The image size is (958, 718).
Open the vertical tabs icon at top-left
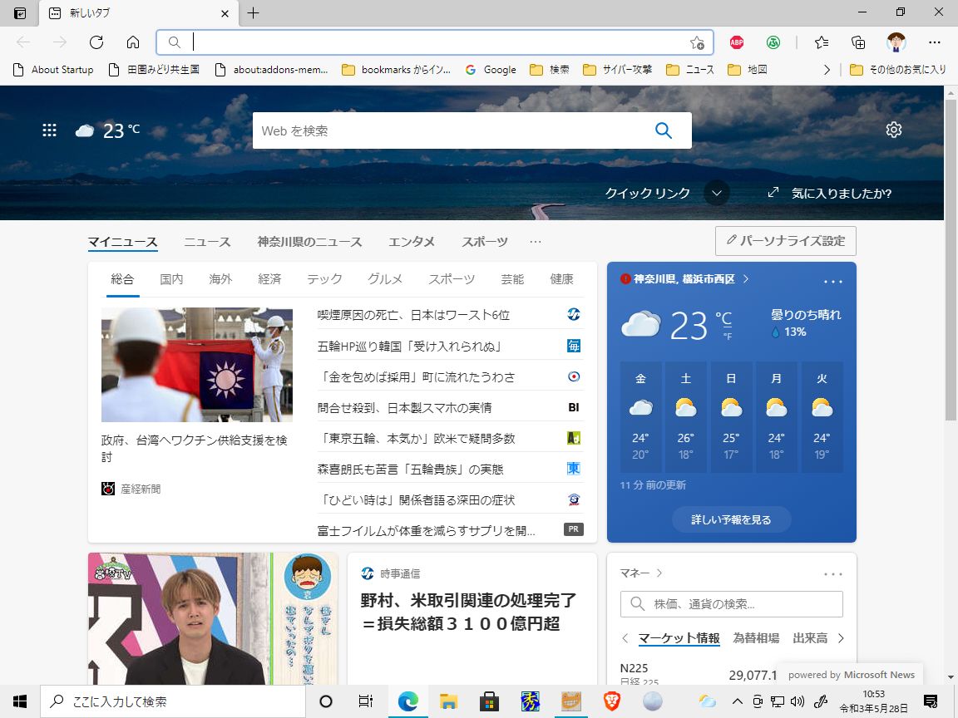tap(20, 12)
